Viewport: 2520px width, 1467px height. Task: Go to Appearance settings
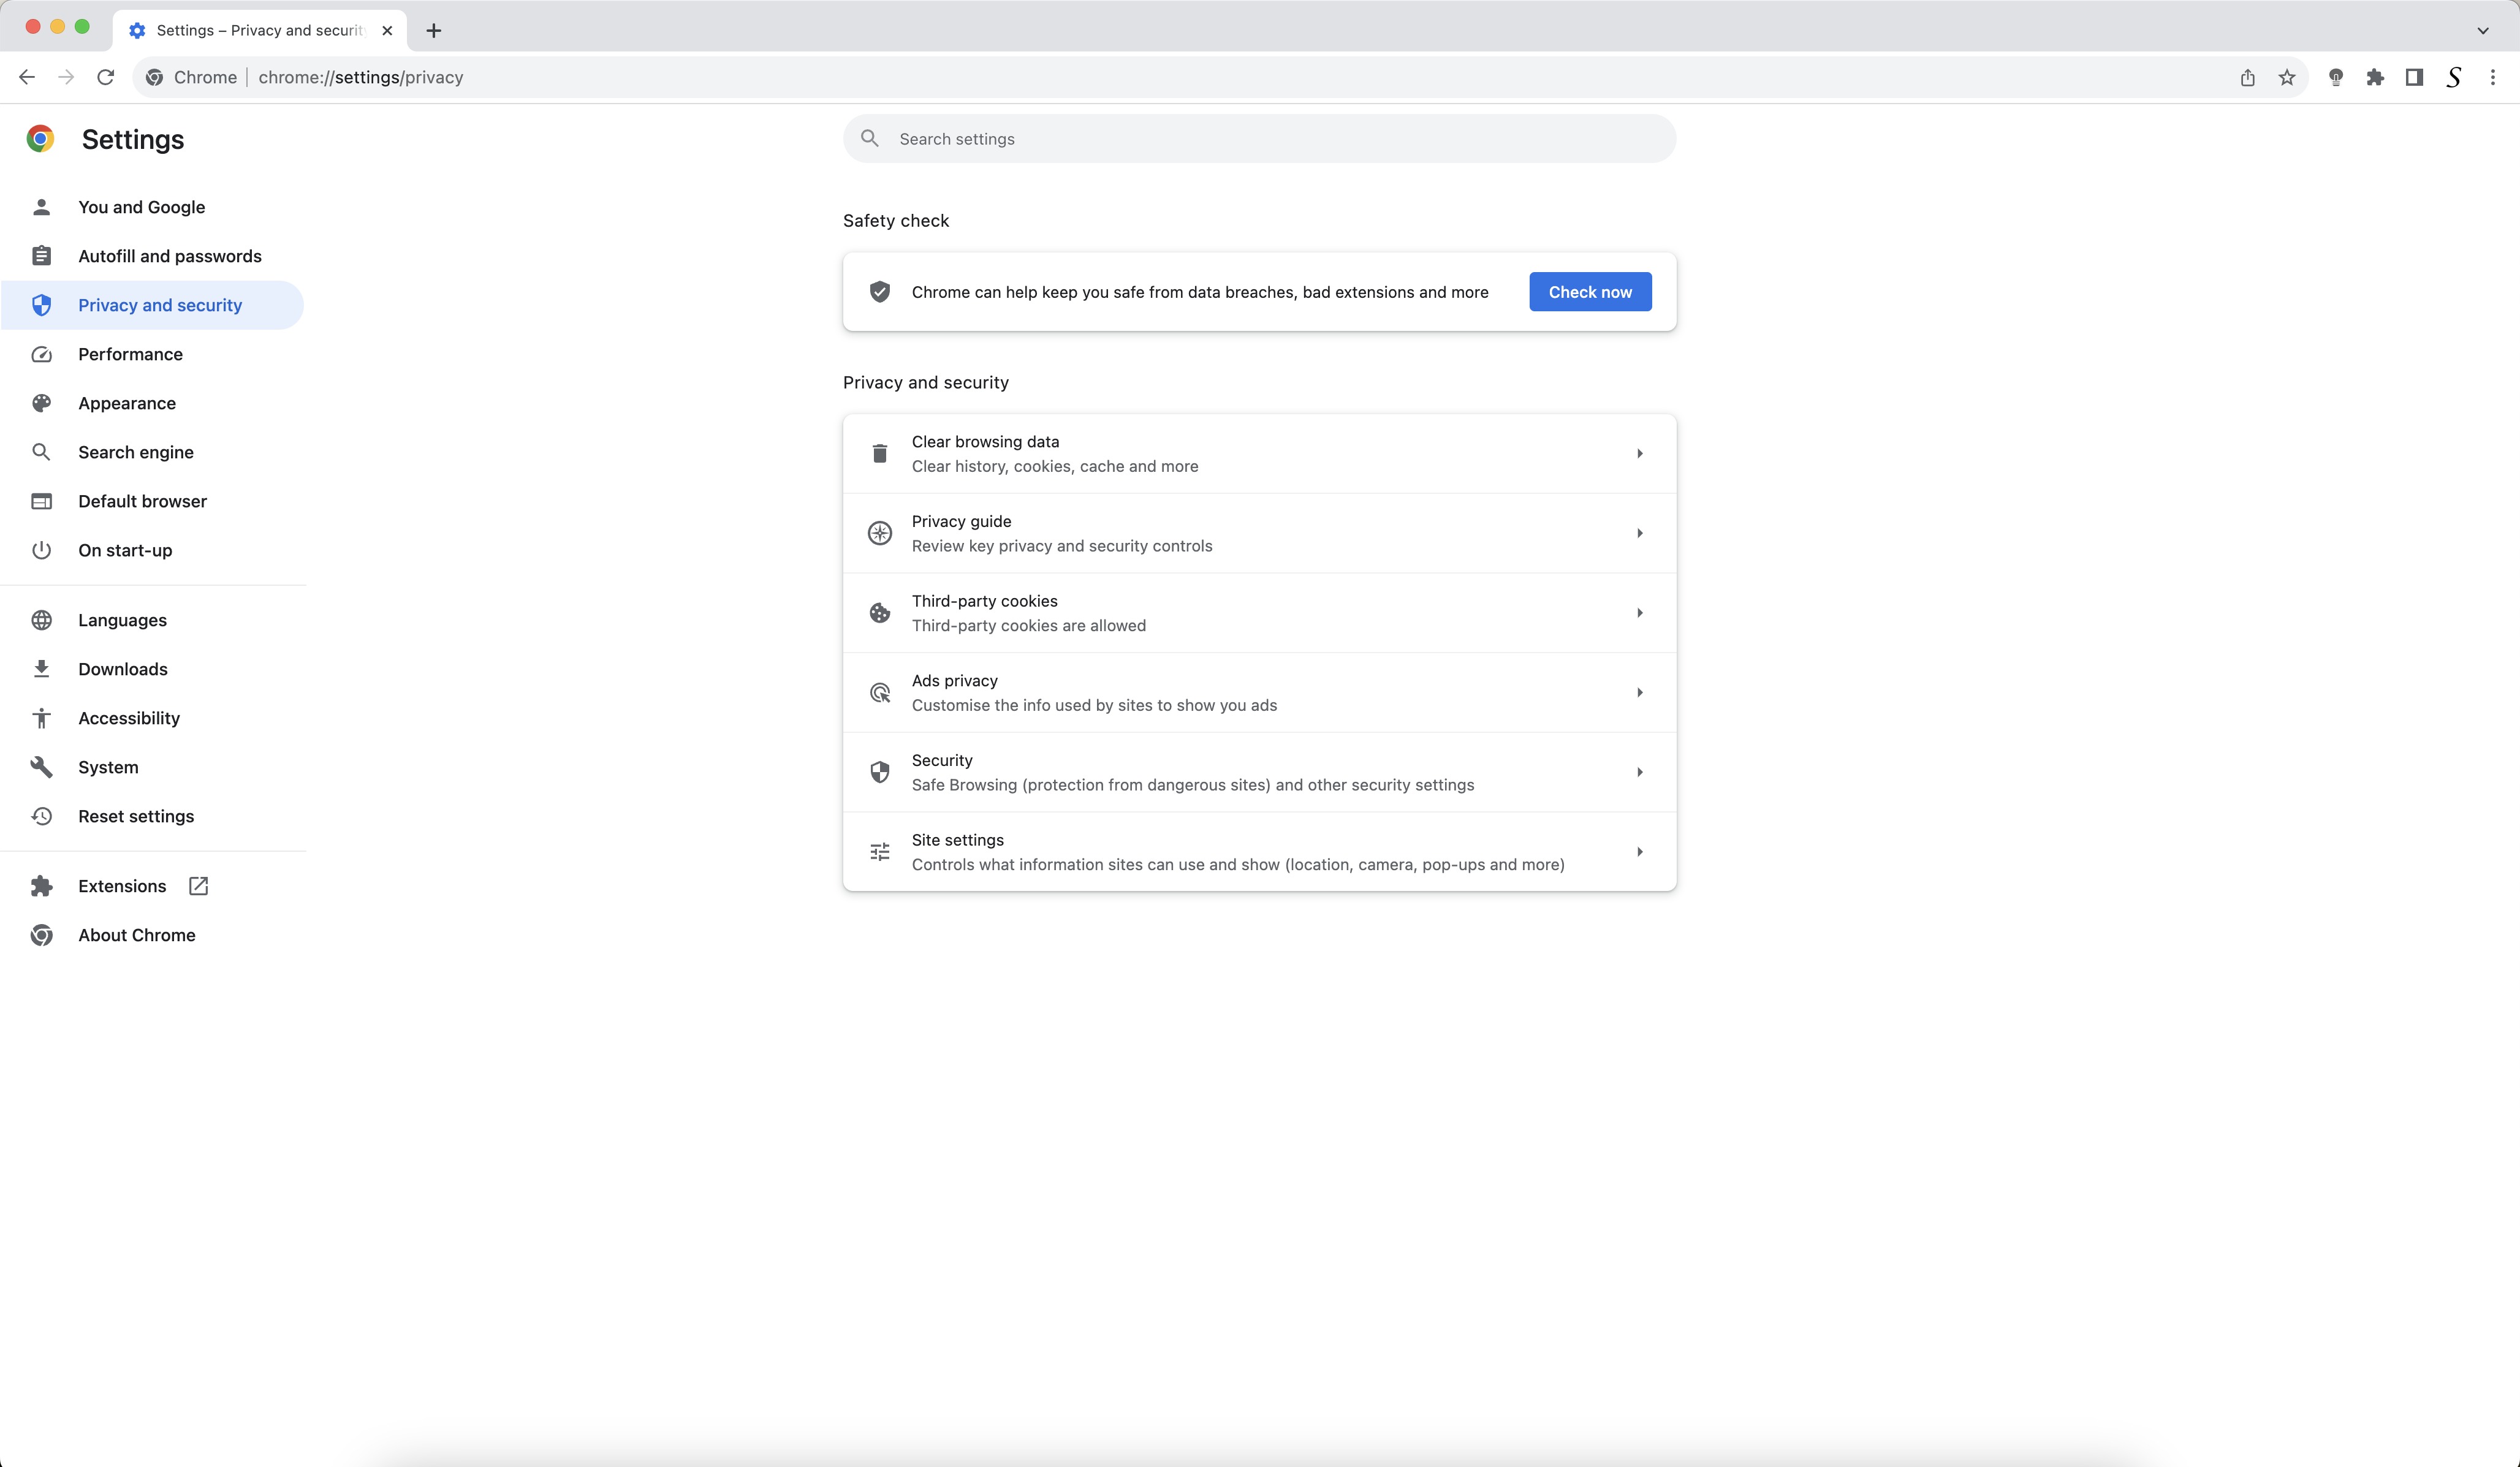pos(127,403)
